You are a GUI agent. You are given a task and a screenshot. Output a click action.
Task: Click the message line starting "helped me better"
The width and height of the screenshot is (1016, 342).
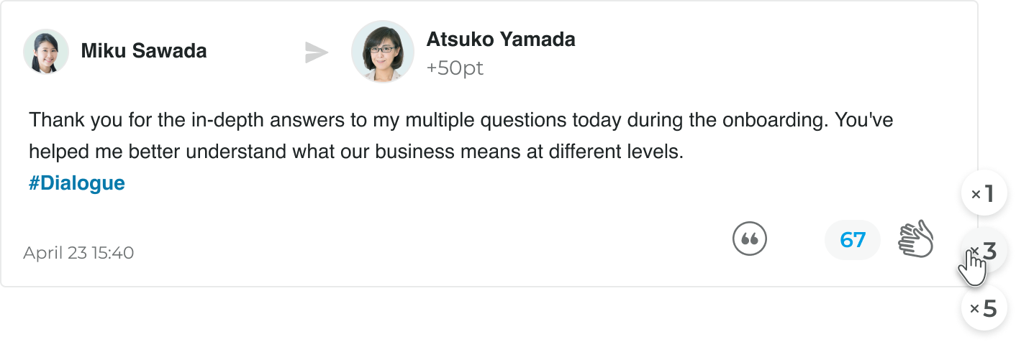point(356,152)
